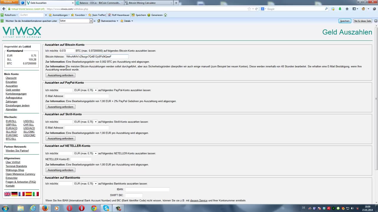Follow the diesem Service link

tap(199, 201)
